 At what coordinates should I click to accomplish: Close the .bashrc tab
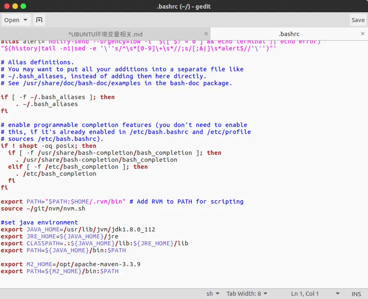[363, 34]
